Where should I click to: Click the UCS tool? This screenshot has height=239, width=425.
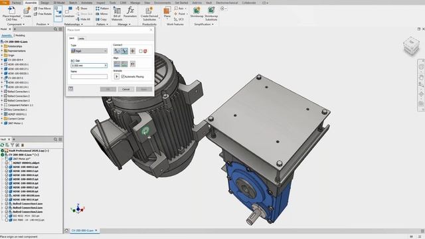click(x=179, y=19)
